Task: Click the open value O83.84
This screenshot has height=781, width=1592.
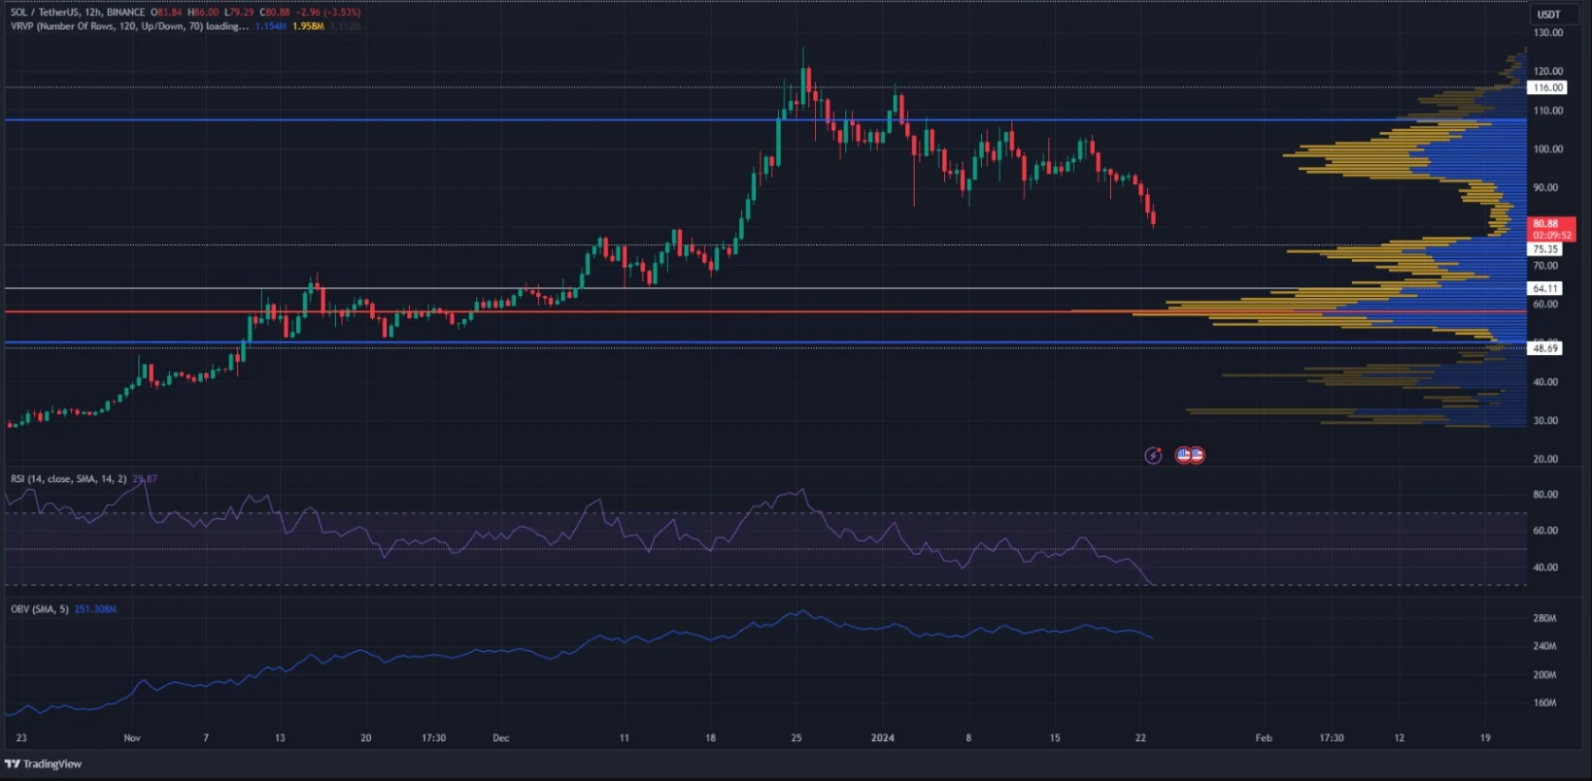Action: (167, 13)
